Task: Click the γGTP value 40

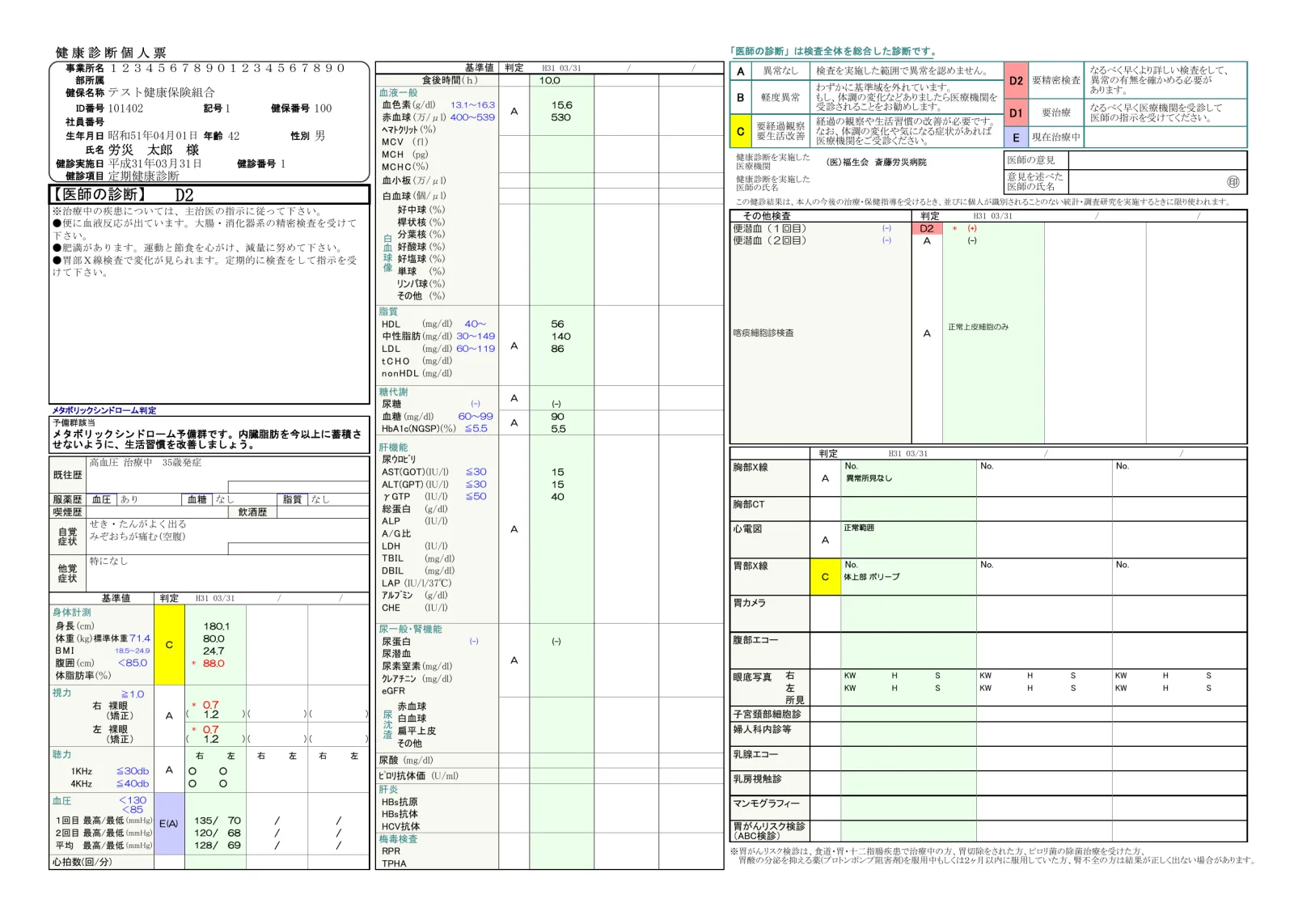Action: click(557, 497)
